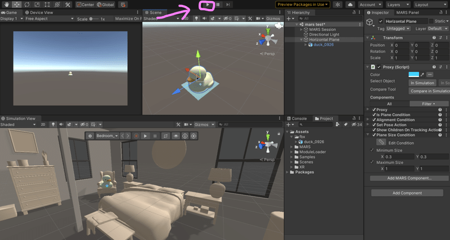Toggle Scene view audio

(x=204, y=19)
